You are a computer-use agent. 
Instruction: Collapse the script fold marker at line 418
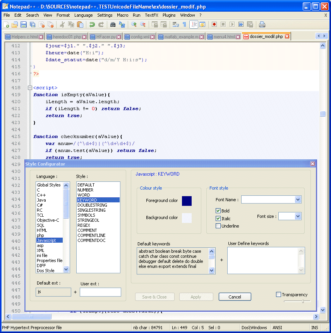pyautogui.click(x=30, y=88)
